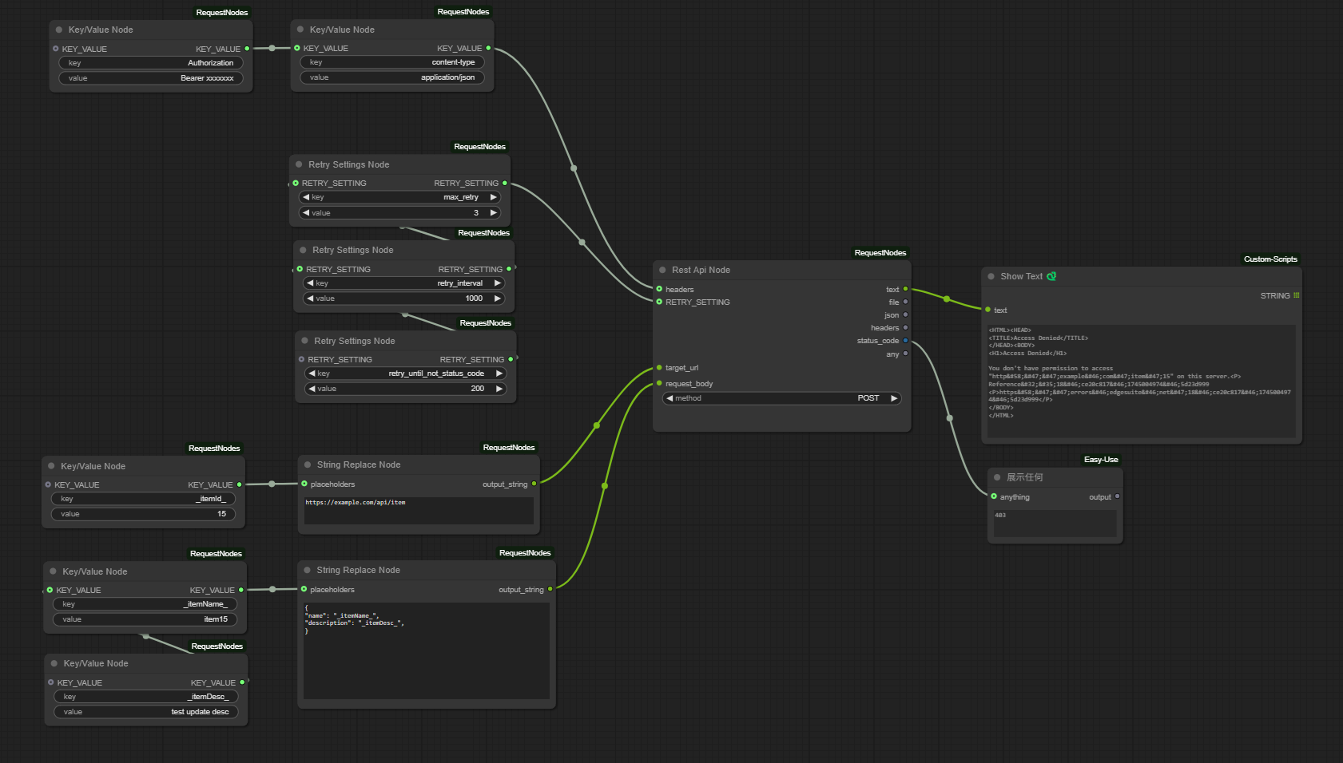Click the any output socket on Rest Api Node
The height and width of the screenshot is (763, 1343).
(905, 354)
